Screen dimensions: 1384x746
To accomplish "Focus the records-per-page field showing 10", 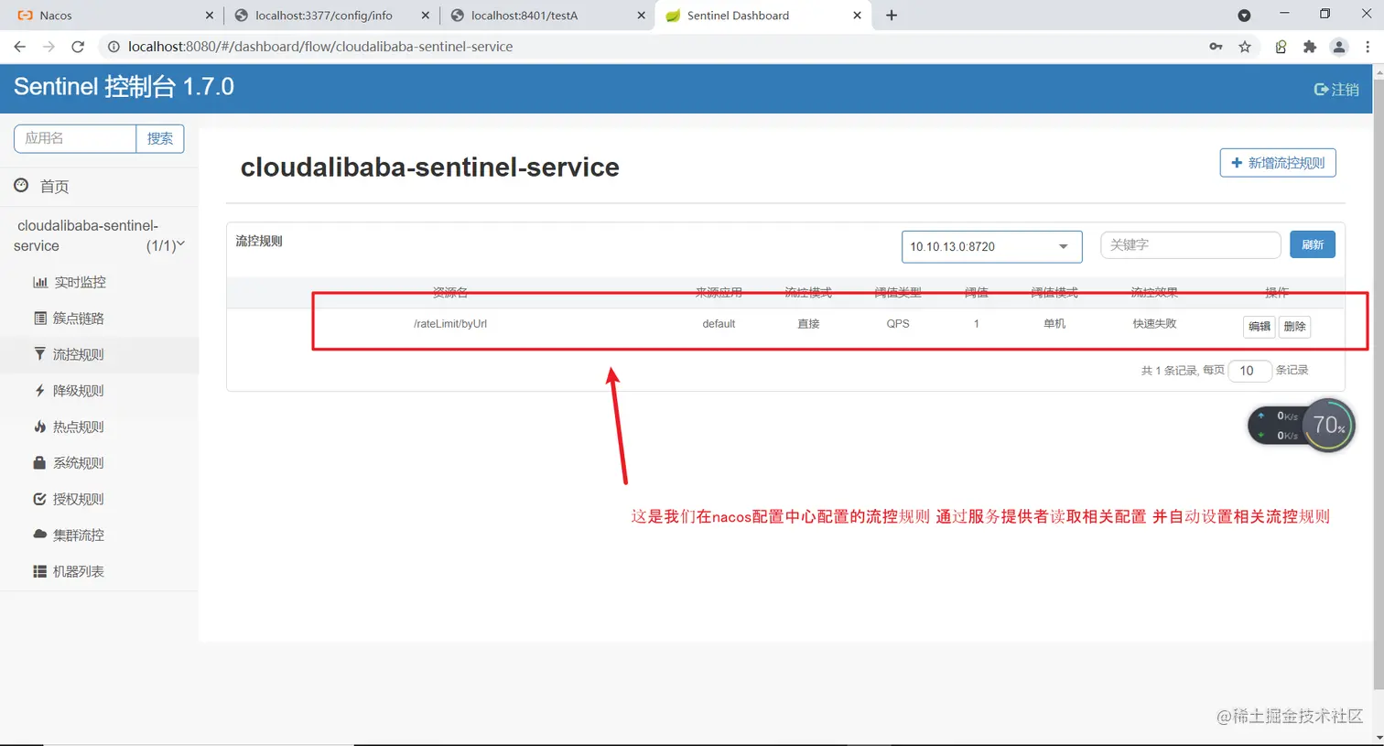I will 1249,371.
